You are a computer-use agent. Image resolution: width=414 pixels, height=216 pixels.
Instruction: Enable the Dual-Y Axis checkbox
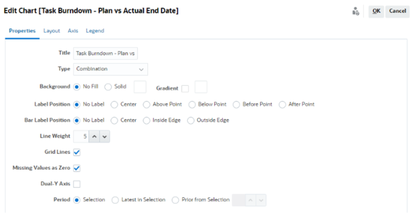[77, 184]
